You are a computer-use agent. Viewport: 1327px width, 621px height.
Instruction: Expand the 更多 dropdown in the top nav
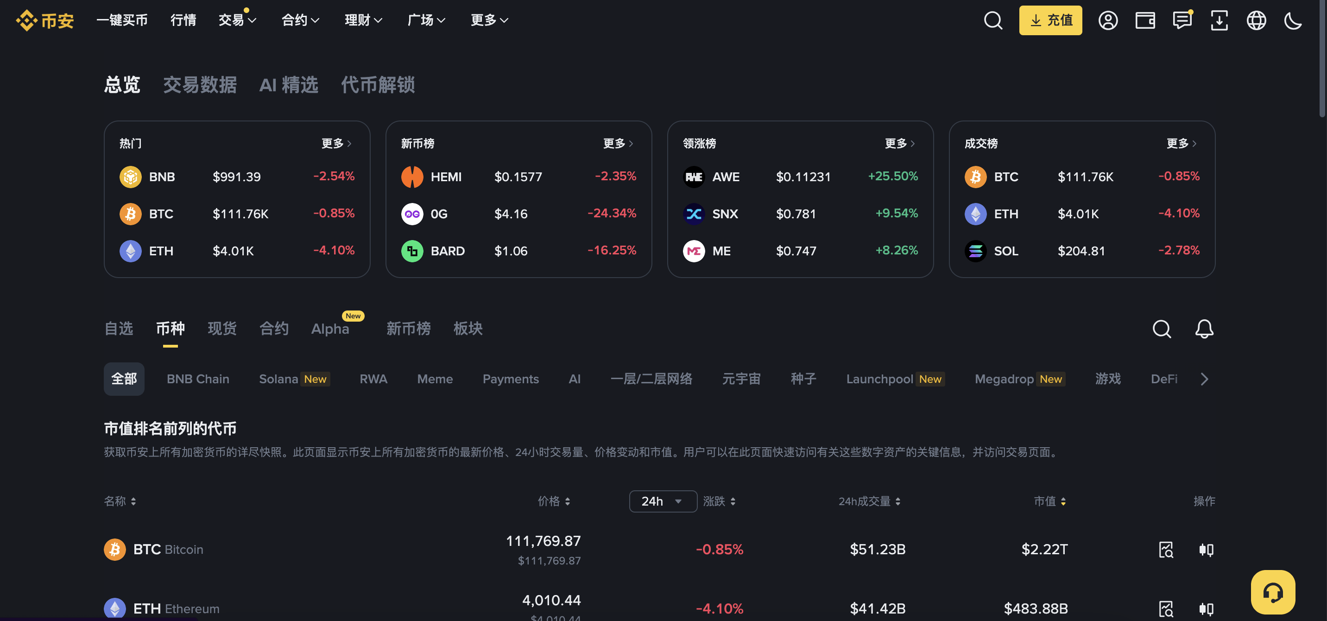[x=489, y=20]
